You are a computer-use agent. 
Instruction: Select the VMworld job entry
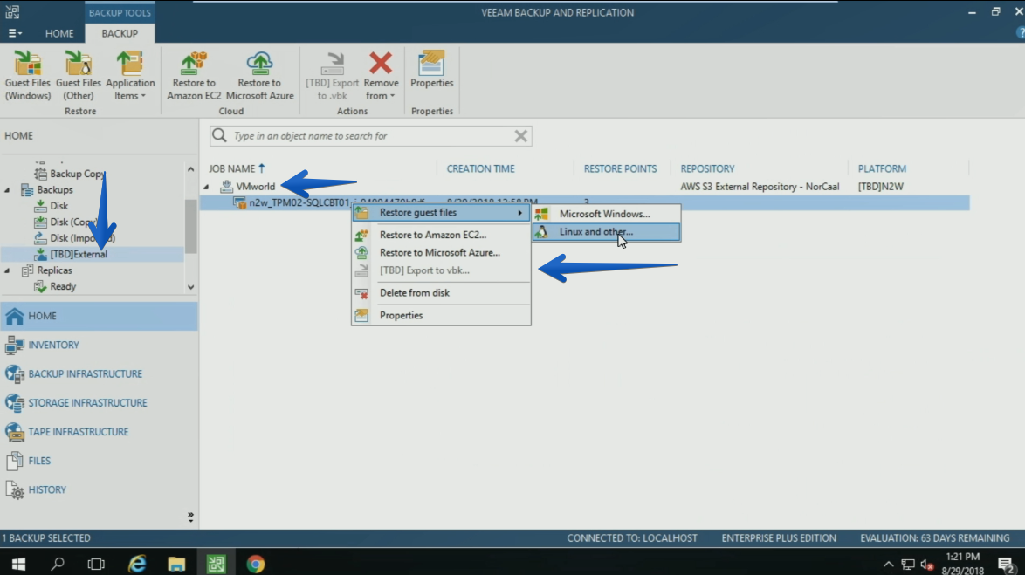pyautogui.click(x=256, y=186)
